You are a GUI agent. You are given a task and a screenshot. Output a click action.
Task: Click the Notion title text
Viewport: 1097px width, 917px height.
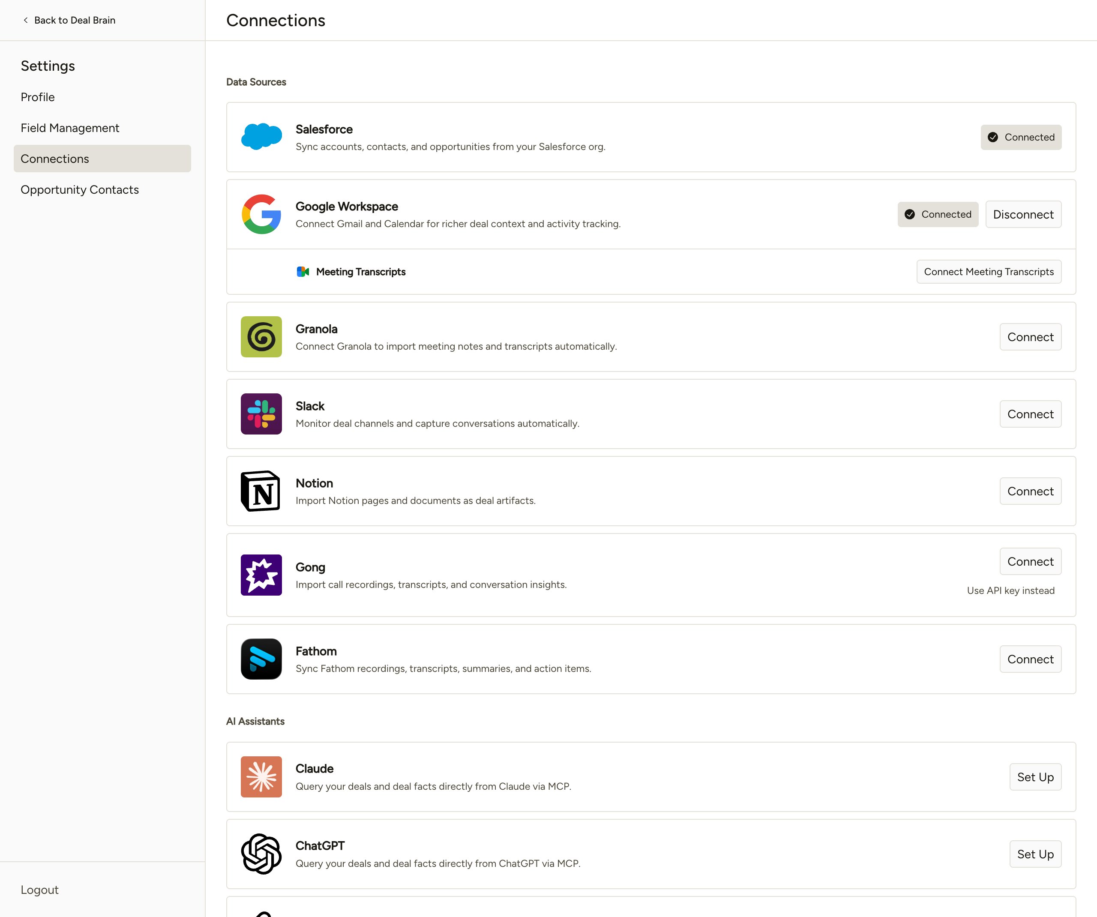click(x=314, y=483)
